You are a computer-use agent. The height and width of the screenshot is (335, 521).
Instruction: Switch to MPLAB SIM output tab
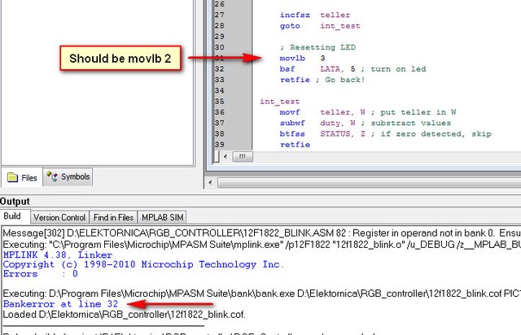pos(163,217)
